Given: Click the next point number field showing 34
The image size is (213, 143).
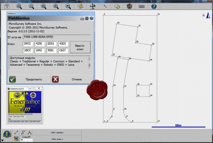Looking at the screenshot, I should (x=26, y=140).
